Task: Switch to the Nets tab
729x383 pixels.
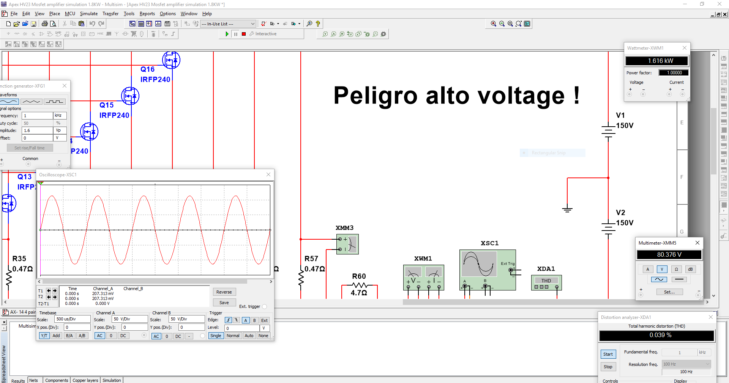Action: click(34, 380)
